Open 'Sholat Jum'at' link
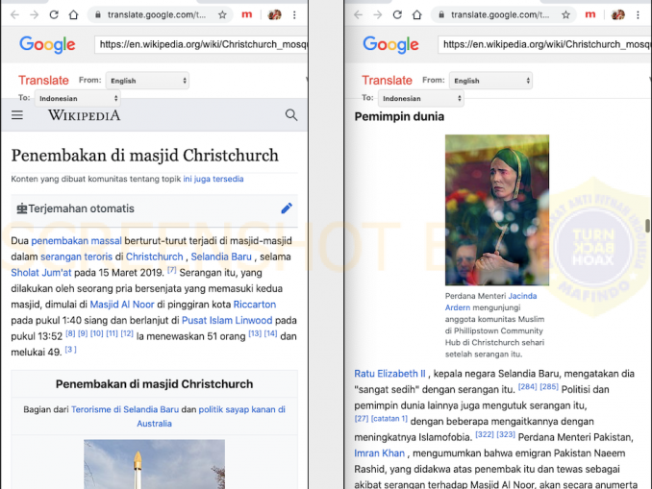 (41, 273)
